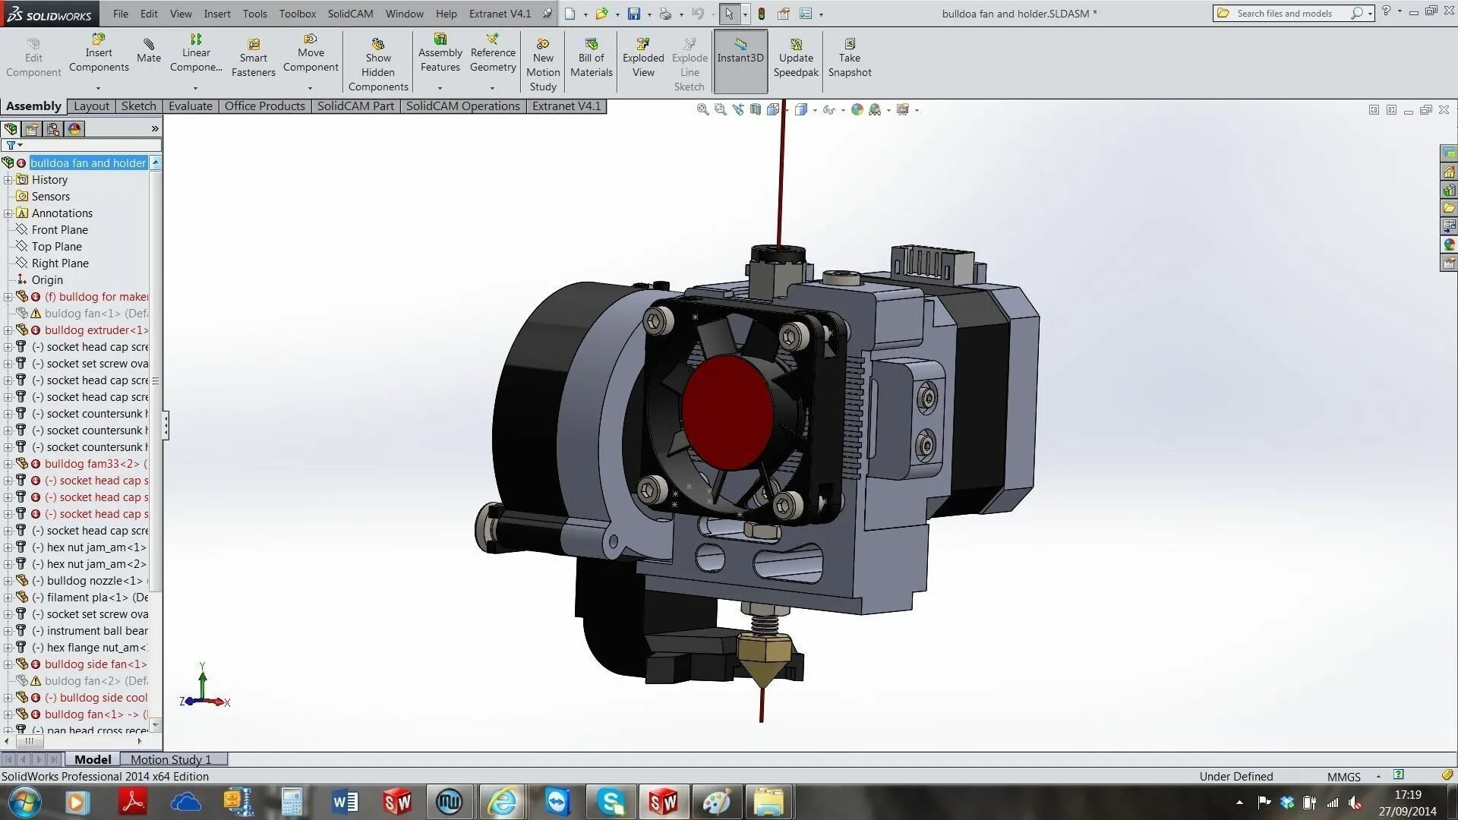
Task: Open New Motion Study tool
Action: coord(543,45)
